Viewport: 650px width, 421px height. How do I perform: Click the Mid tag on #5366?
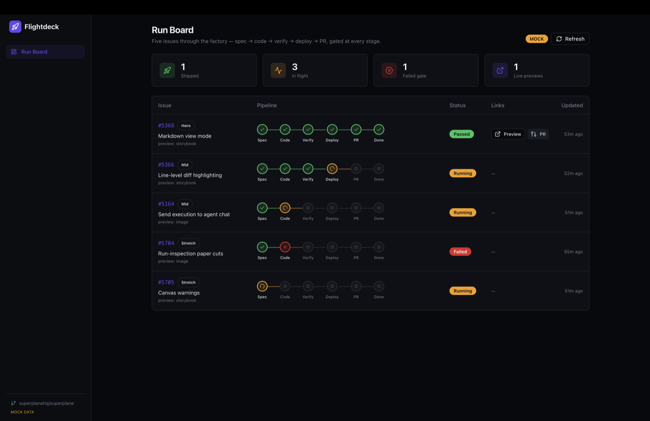tap(185, 165)
